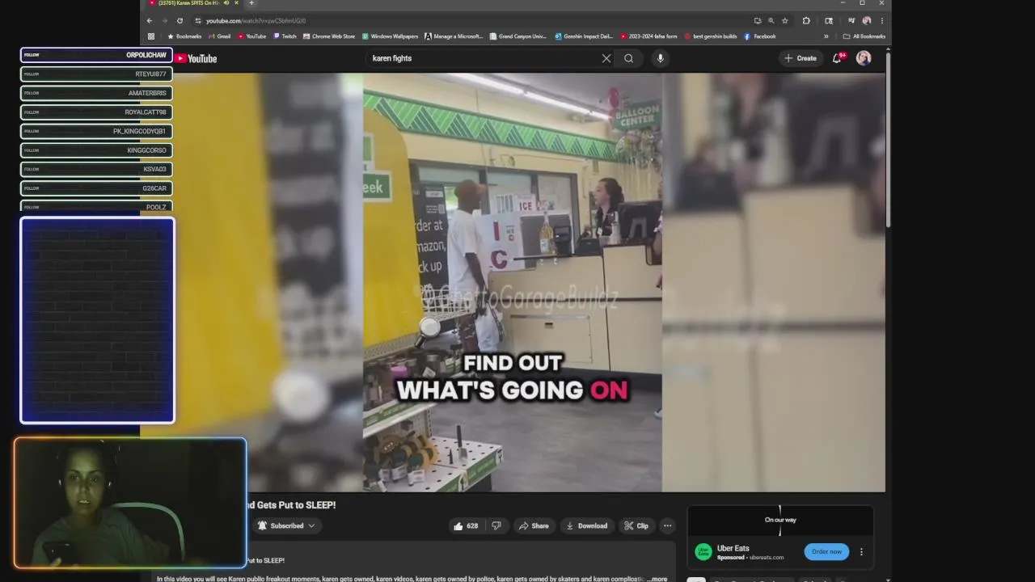
Task: Start voice search with microphone icon
Action: tap(661, 58)
